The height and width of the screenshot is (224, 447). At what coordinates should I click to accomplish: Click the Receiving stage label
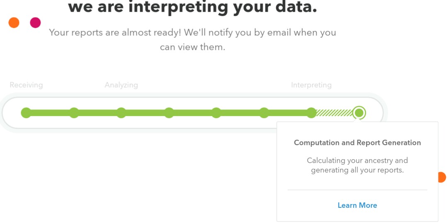[x=26, y=85]
